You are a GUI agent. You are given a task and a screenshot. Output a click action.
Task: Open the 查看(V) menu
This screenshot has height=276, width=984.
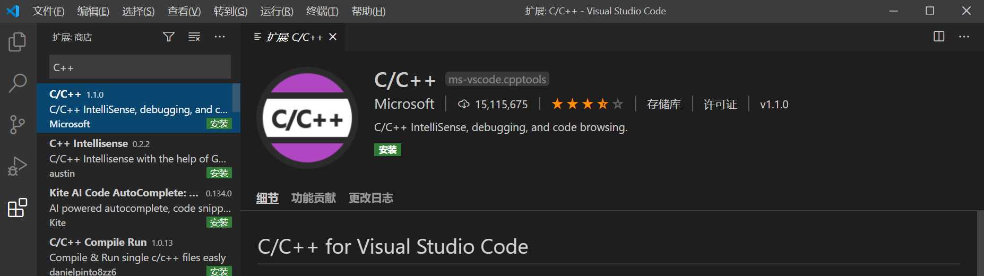184,11
